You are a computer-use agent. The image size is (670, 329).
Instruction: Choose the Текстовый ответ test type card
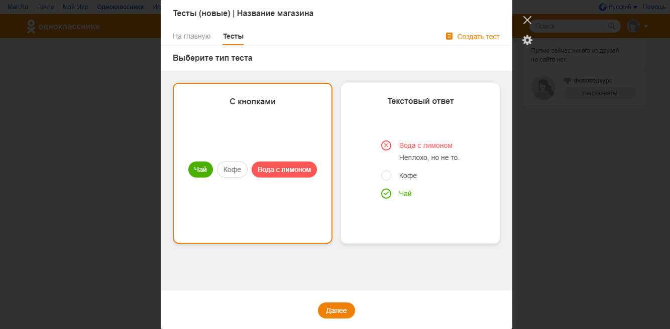[x=420, y=163]
